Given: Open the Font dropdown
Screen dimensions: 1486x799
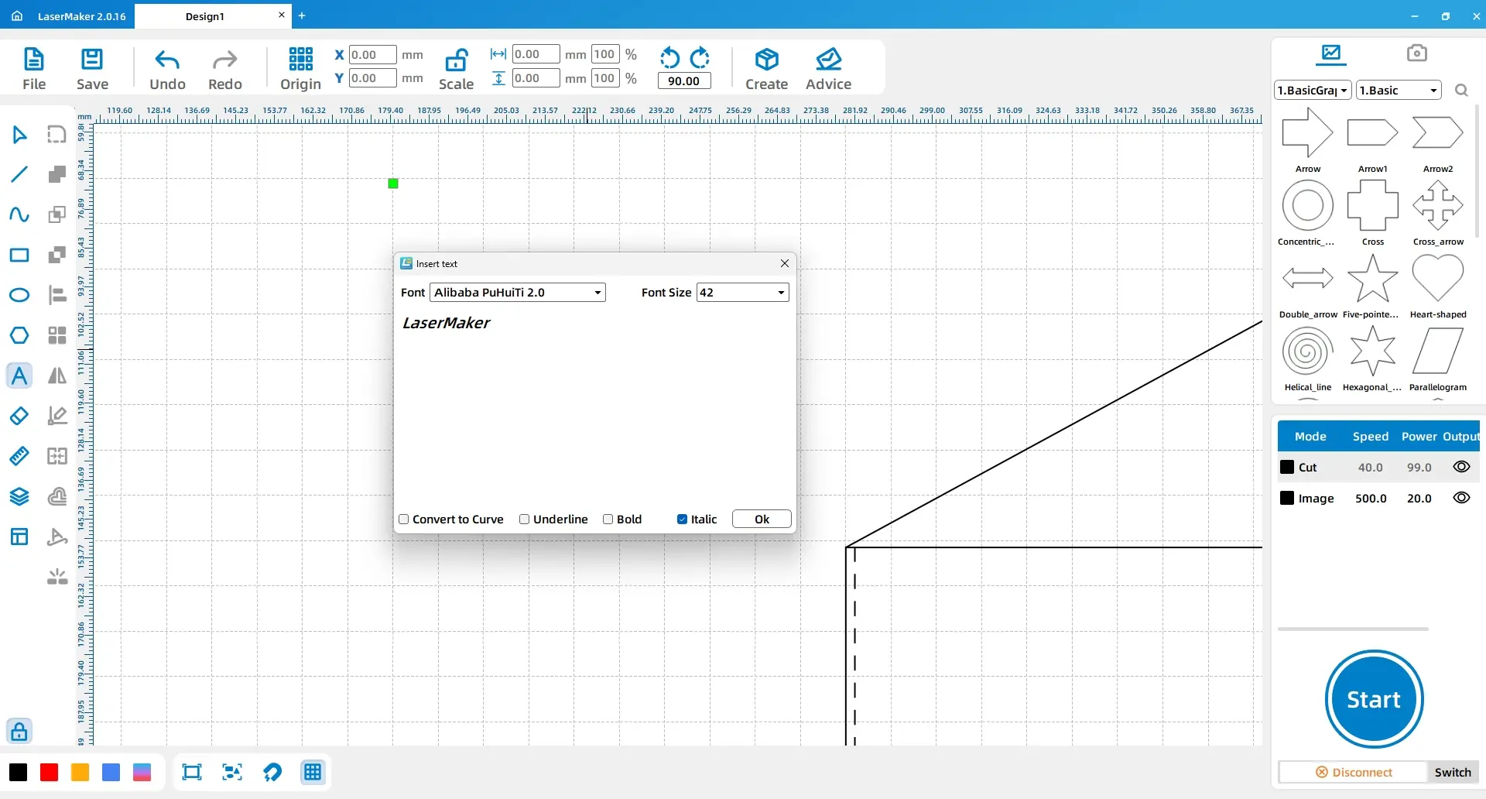Looking at the screenshot, I should click(x=518, y=292).
